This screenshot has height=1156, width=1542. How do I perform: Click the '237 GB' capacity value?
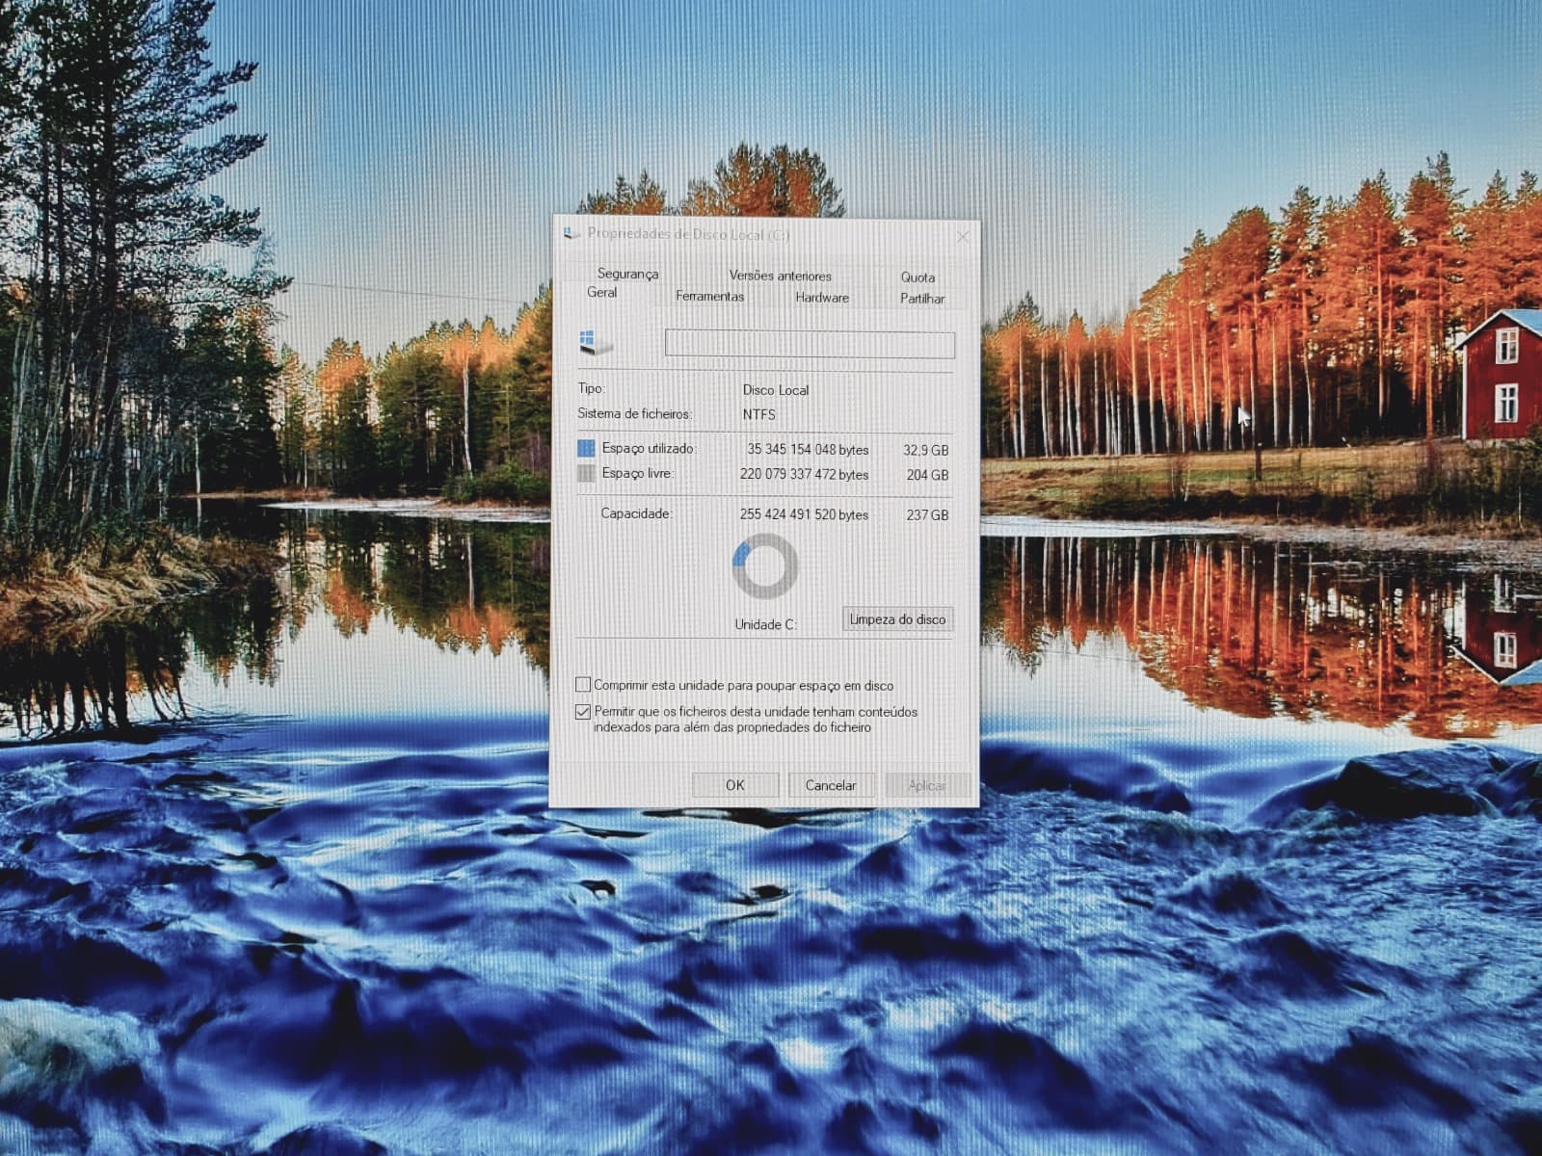(x=927, y=515)
